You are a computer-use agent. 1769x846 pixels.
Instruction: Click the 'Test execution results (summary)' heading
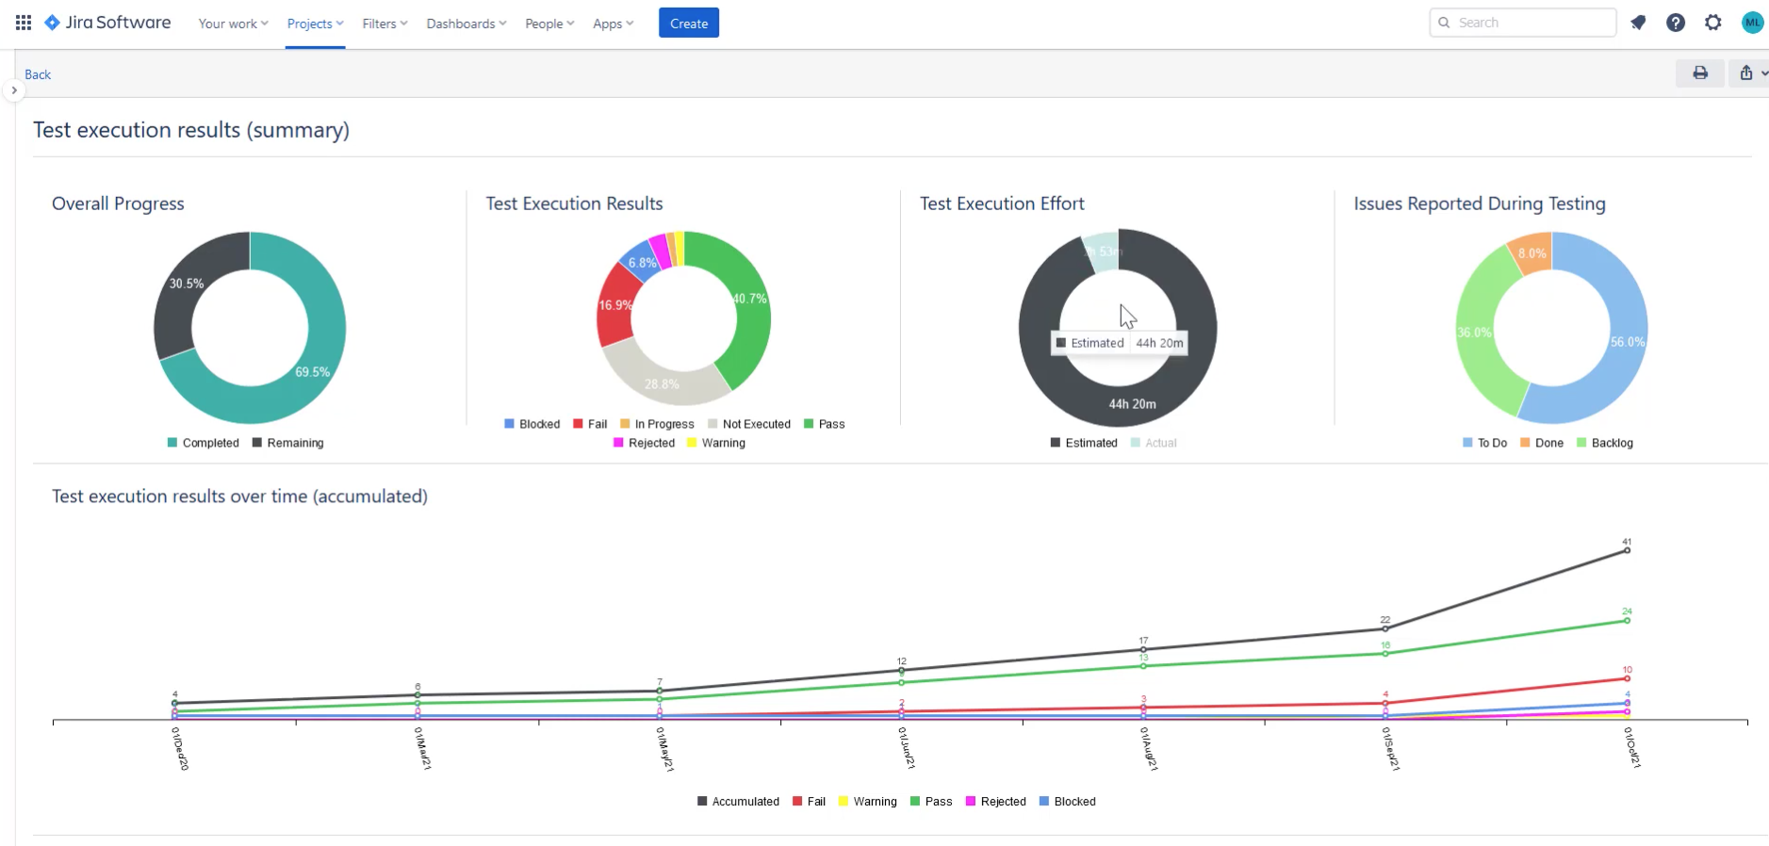191,130
